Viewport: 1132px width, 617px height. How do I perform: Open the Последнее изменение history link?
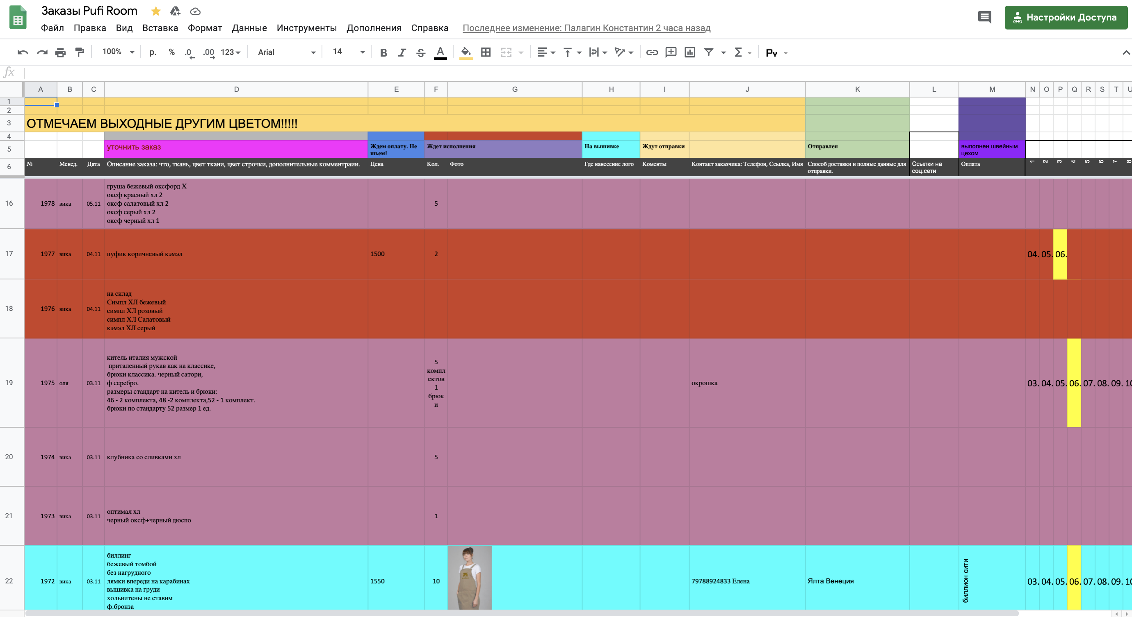coord(586,27)
